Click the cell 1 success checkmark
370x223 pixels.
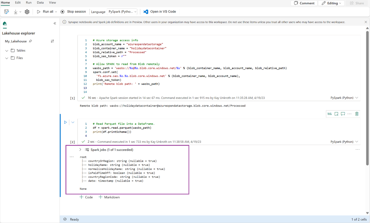point(83,98)
